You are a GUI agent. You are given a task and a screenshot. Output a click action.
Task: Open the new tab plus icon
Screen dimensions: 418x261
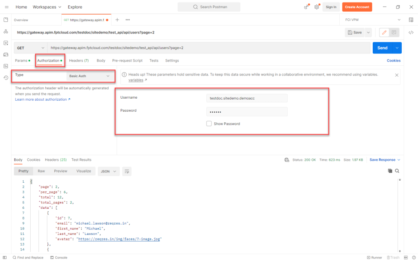117,20
